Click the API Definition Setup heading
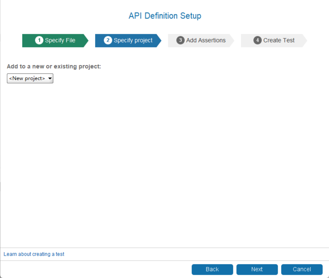Screen dimensions: 329x278 coord(165,16)
